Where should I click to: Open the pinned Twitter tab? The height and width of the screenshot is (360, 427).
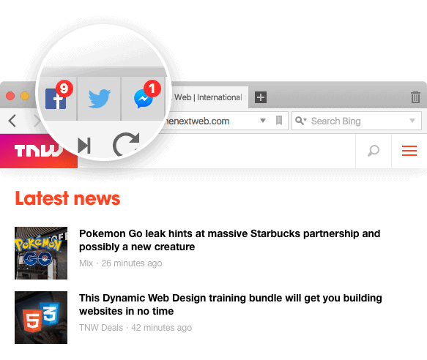[99, 98]
